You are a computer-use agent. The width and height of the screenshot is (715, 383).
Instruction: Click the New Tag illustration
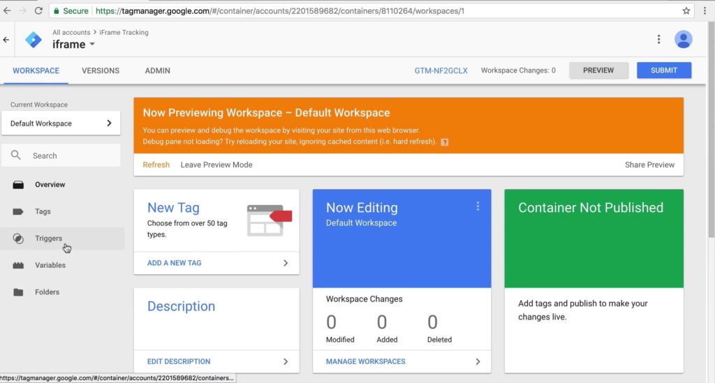click(x=269, y=220)
